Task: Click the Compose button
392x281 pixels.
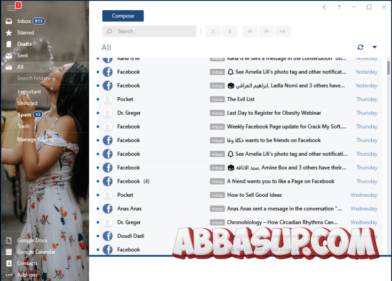Action: (123, 16)
